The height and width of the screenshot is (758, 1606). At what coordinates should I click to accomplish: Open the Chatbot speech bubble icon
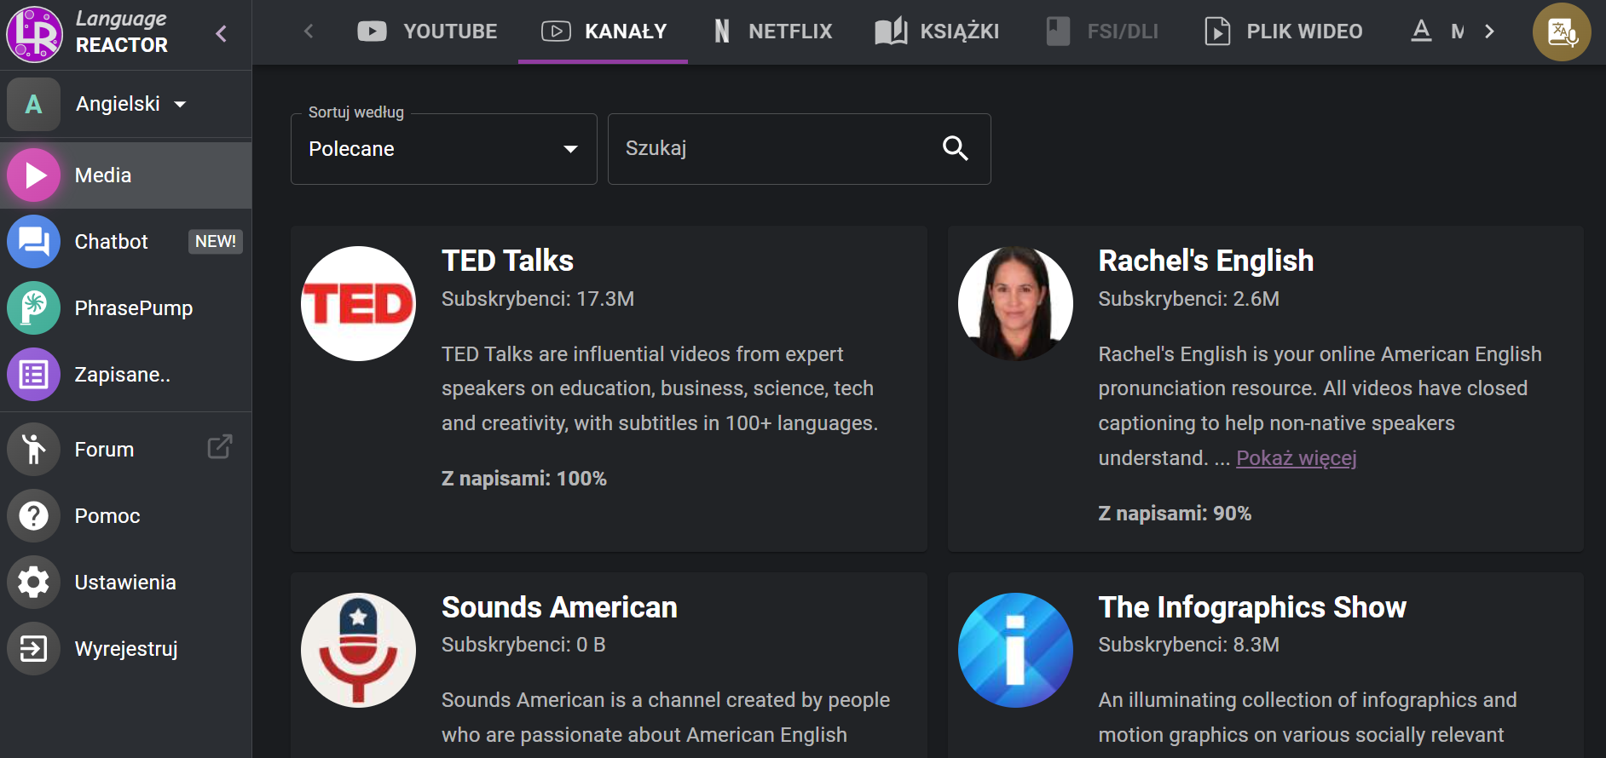pos(34,242)
